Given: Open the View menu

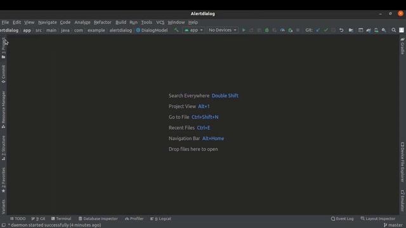Looking at the screenshot, I should tap(29, 22).
